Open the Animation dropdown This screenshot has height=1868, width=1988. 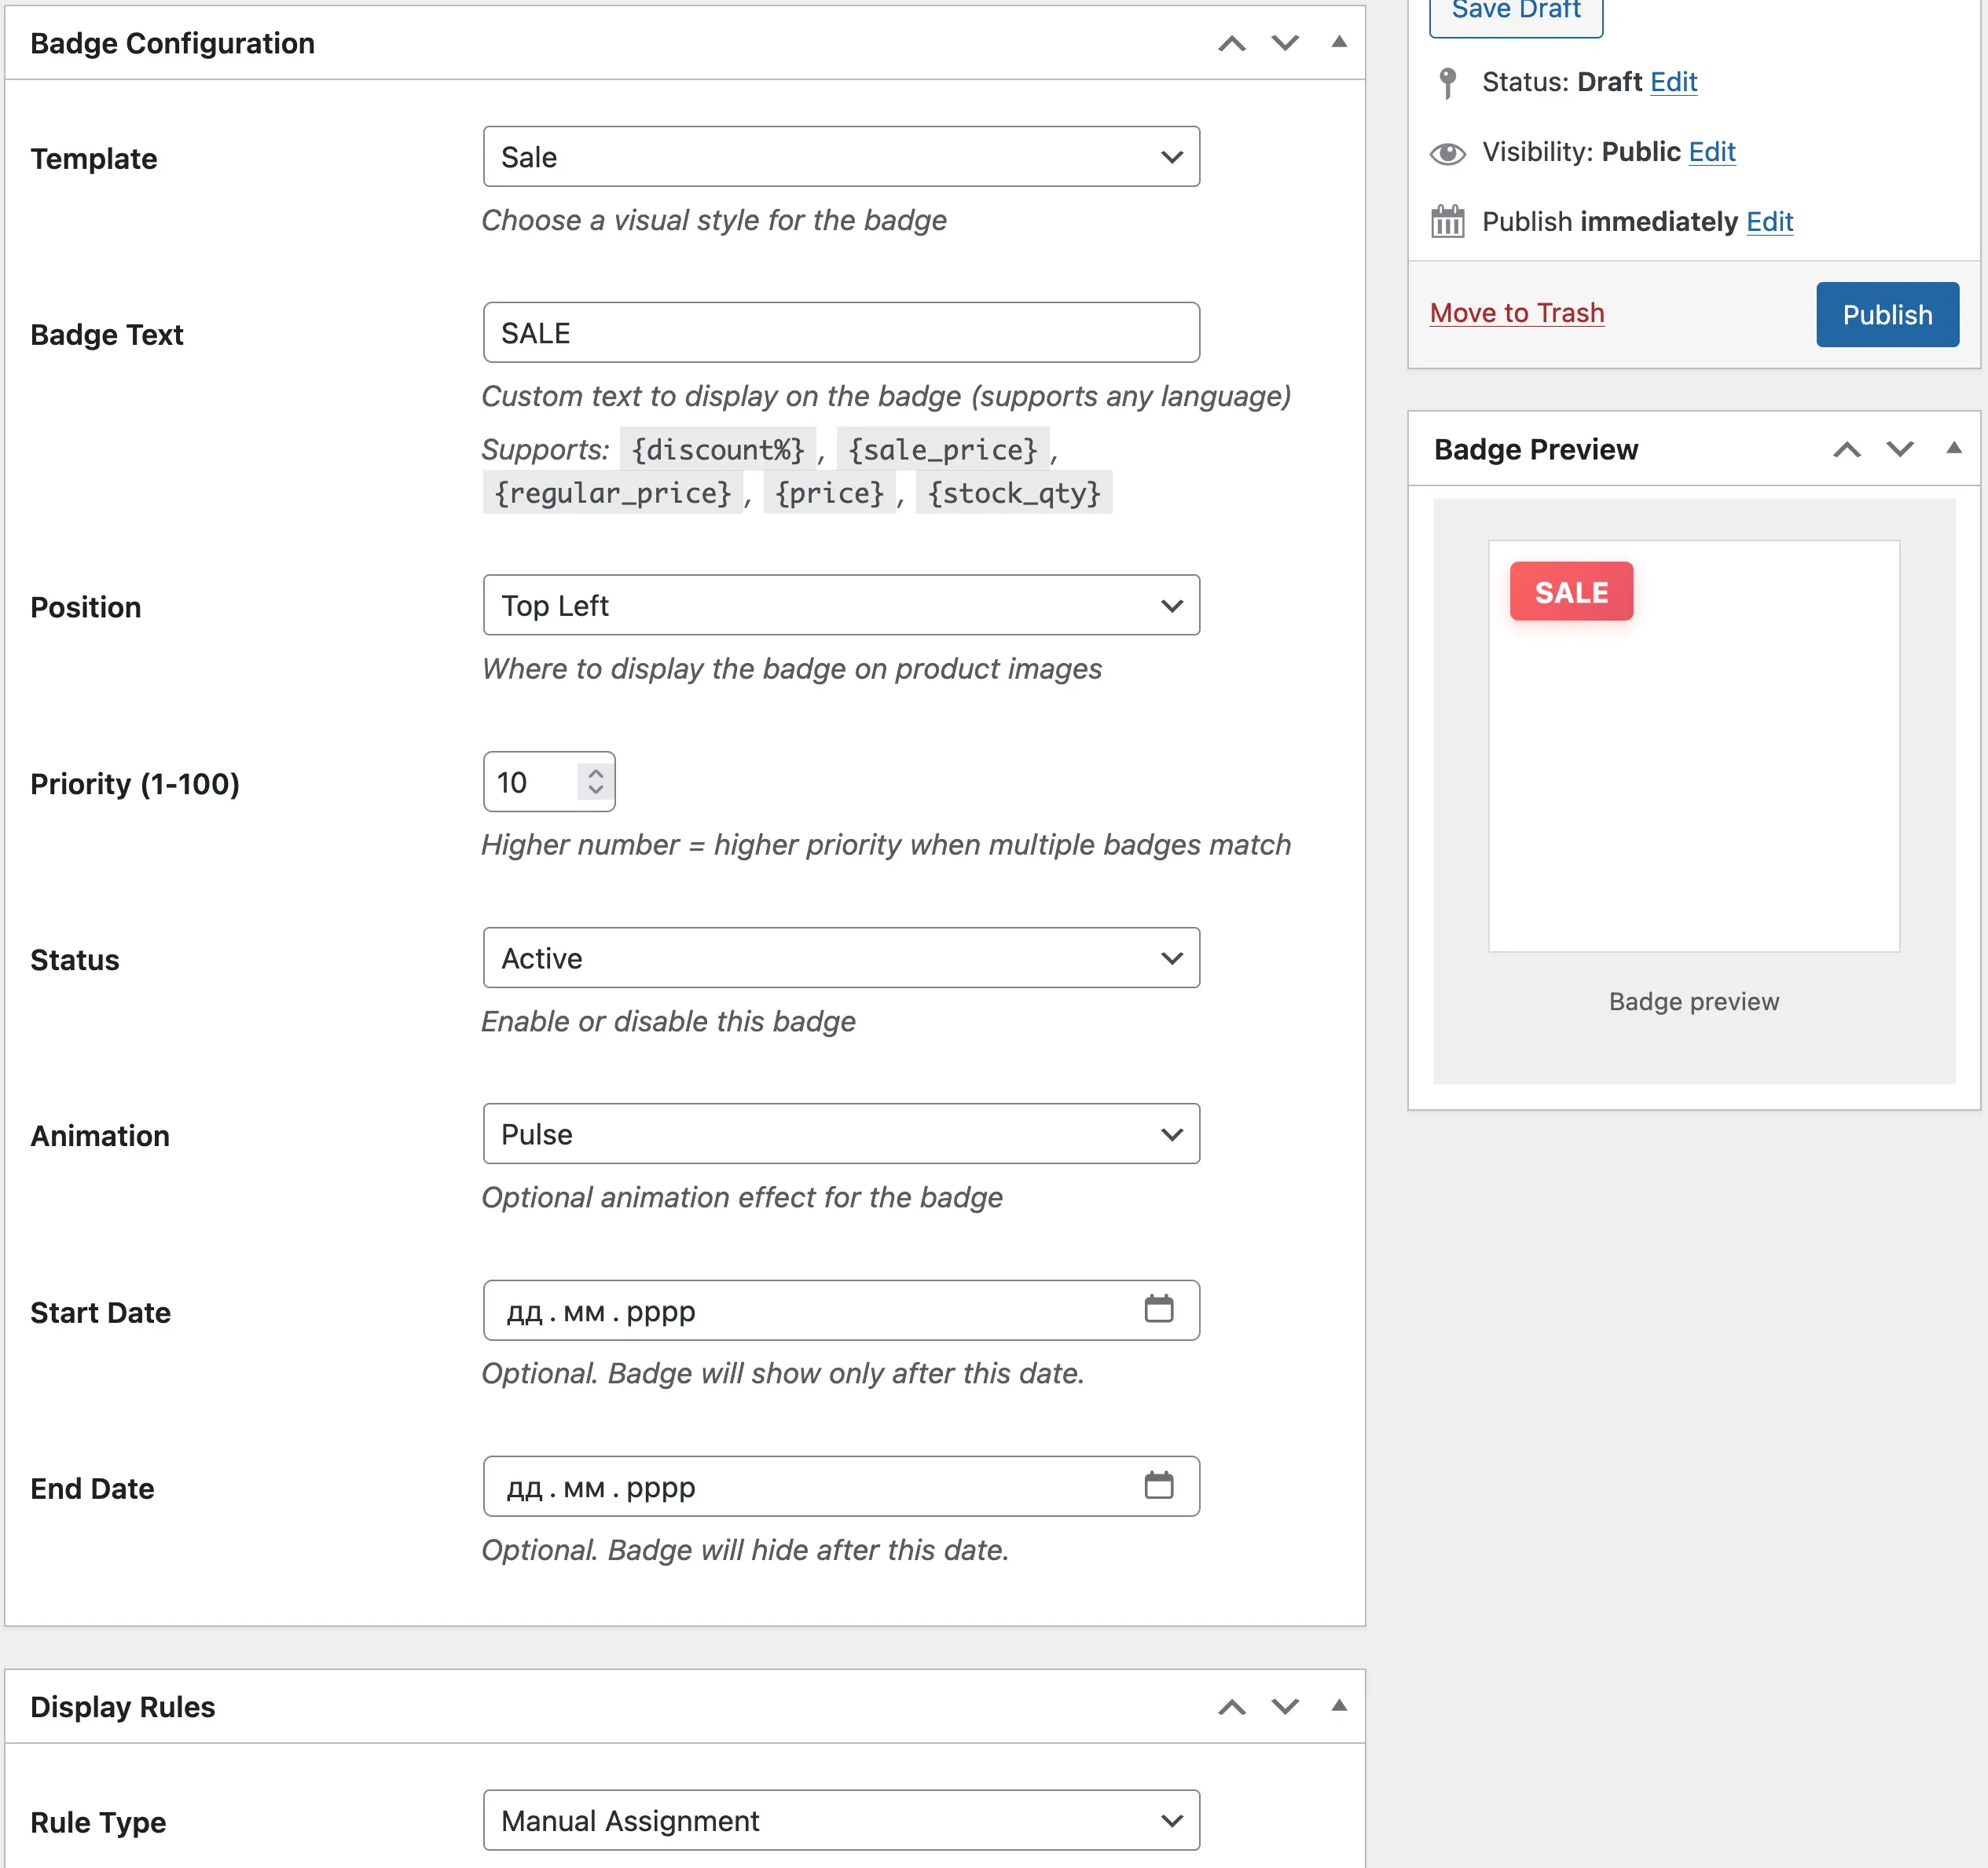point(841,1134)
